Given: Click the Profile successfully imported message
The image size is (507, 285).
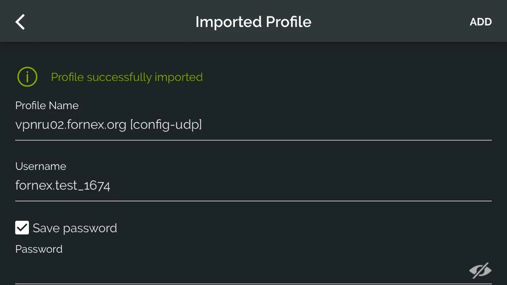Looking at the screenshot, I should pos(127,77).
